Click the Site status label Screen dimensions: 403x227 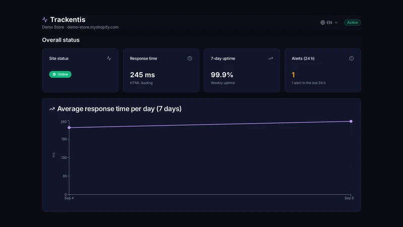[59, 59]
